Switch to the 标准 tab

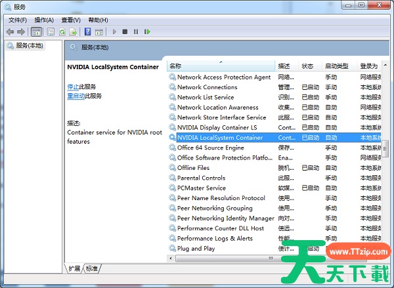click(91, 268)
